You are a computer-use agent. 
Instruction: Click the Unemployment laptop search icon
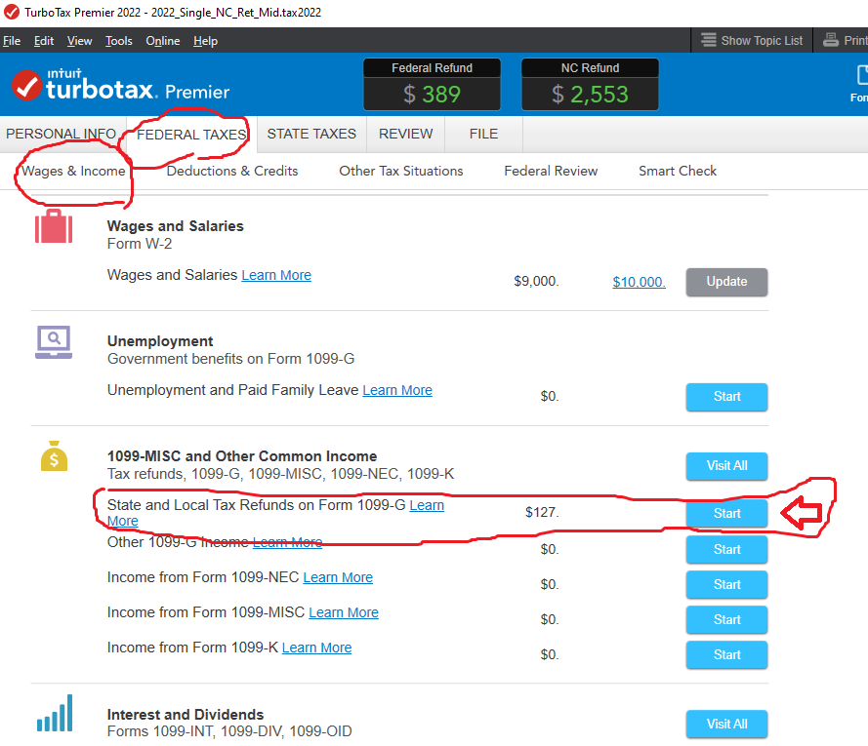coord(54,340)
